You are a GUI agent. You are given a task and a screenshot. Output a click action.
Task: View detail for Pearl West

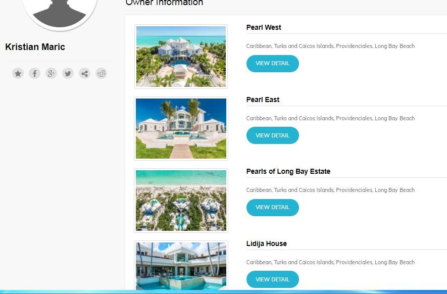[x=273, y=63]
